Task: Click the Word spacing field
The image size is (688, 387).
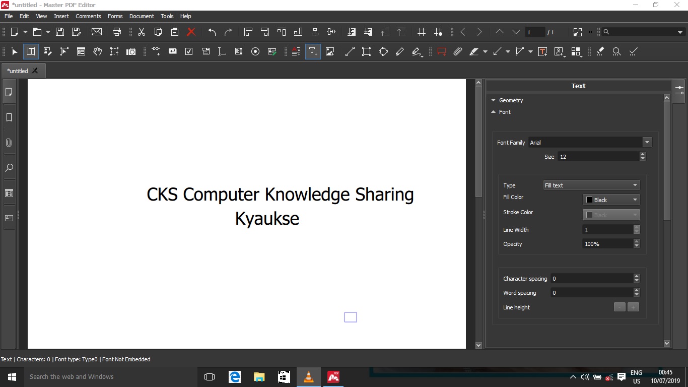Action: [x=592, y=293]
